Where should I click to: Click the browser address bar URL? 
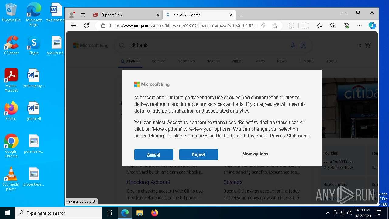(x=183, y=26)
